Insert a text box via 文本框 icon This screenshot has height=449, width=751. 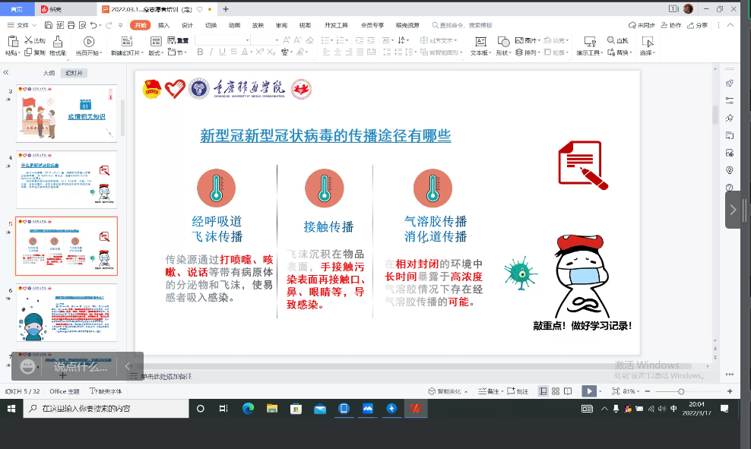coord(480,41)
